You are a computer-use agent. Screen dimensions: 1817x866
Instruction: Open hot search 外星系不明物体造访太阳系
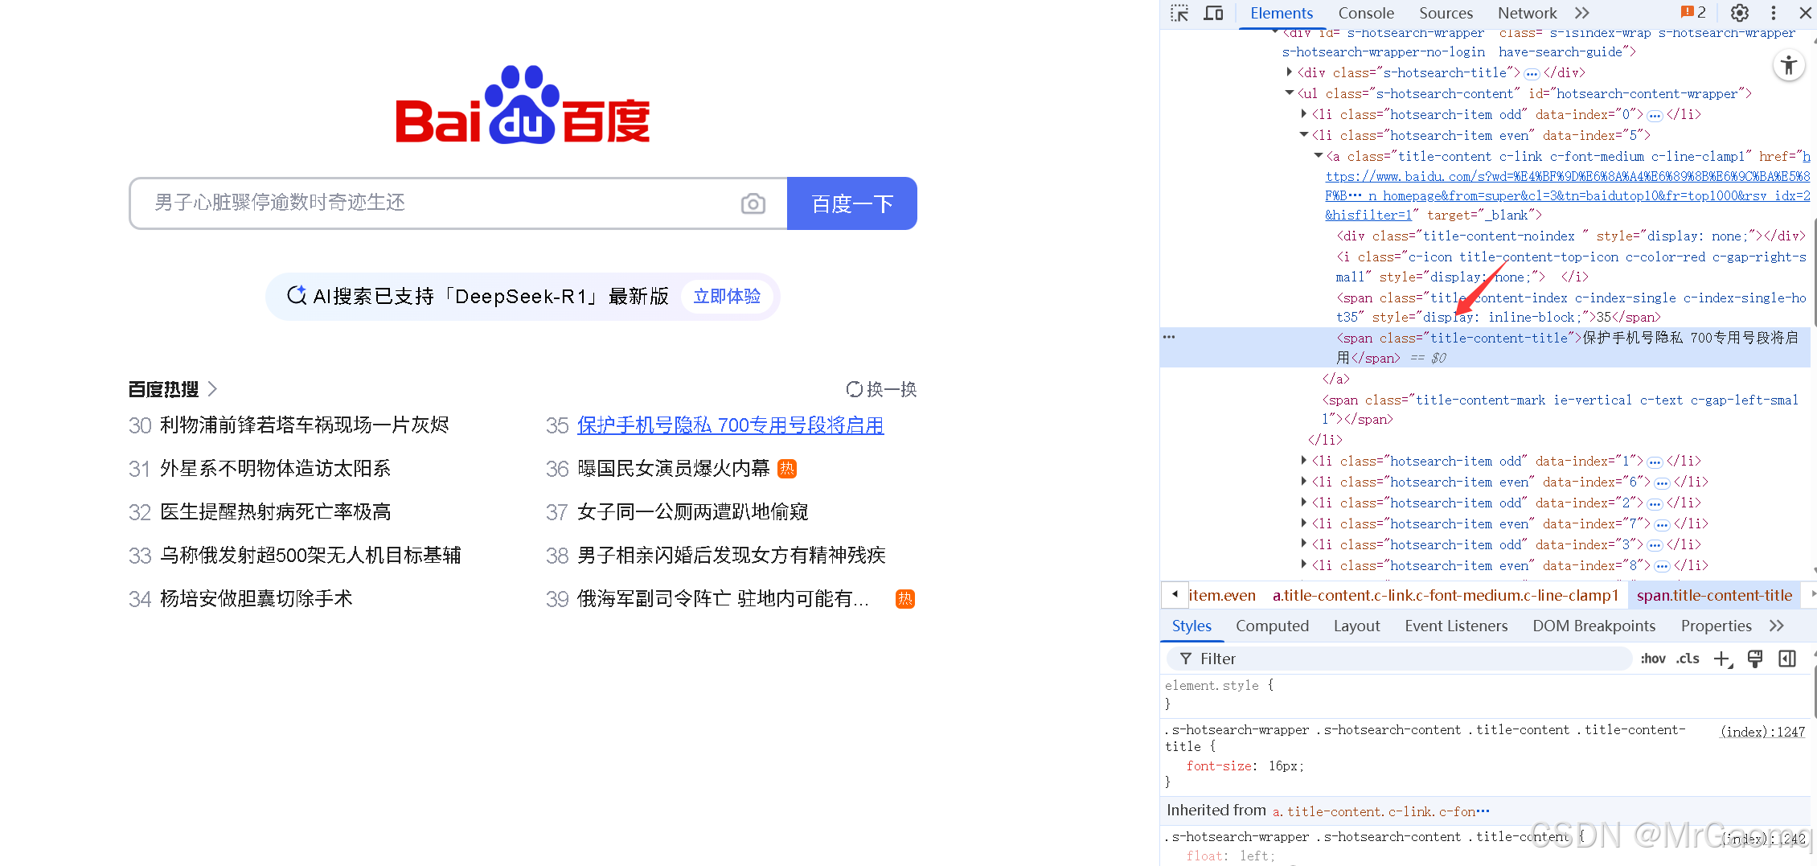(275, 469)
